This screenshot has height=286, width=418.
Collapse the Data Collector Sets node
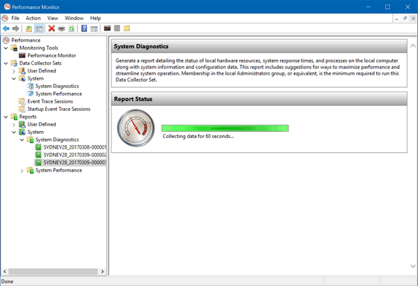pyautogui.click(x=6, y=63)
